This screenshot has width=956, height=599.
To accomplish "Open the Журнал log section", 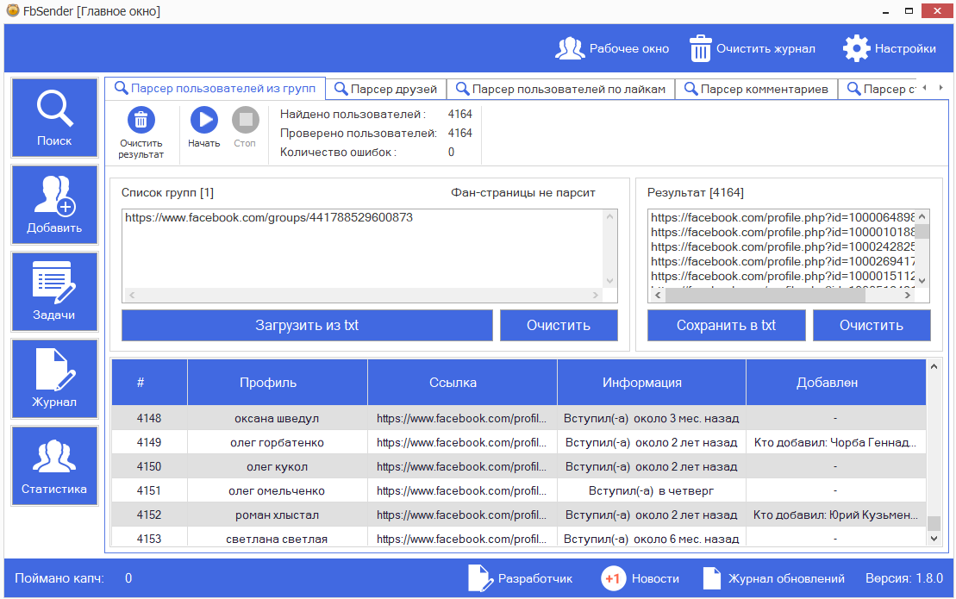I will [54, 379].
